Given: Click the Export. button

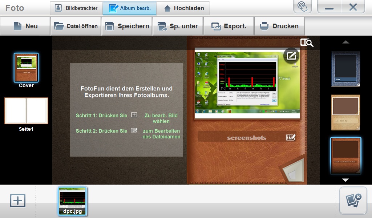Looking at the screenshot, I should pyautogui.click(x=229, y=26).
